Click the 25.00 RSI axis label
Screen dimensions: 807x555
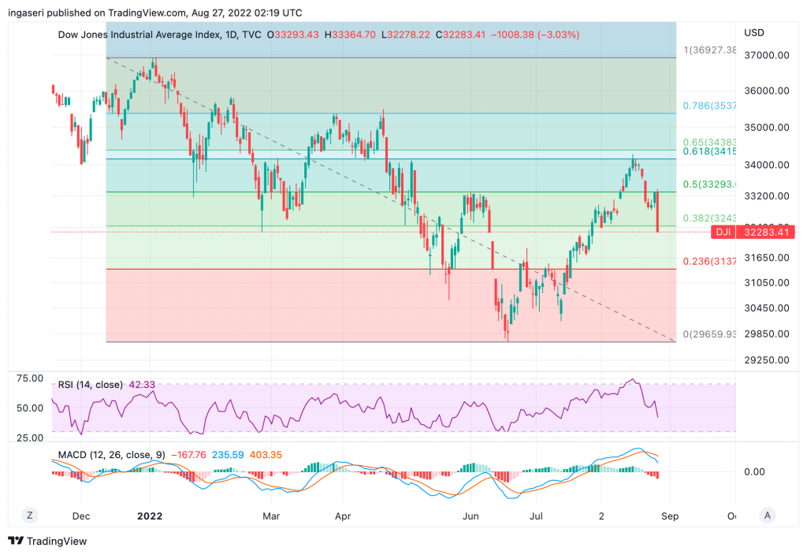click(x=31, y=438)
